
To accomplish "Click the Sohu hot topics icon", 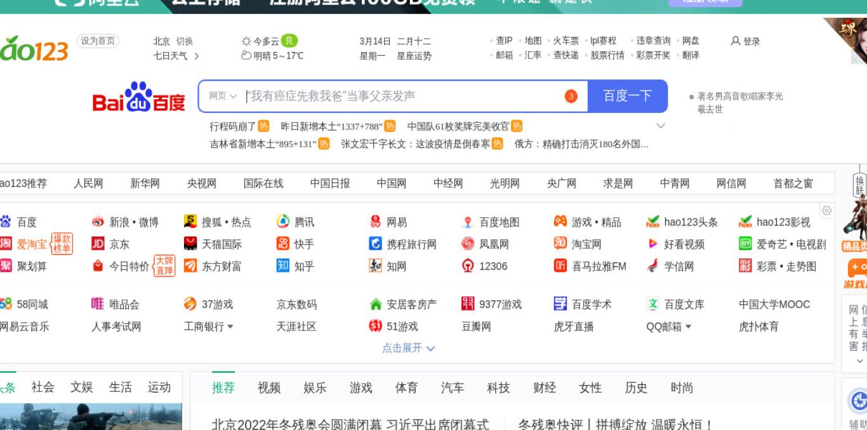I will 190,222.
